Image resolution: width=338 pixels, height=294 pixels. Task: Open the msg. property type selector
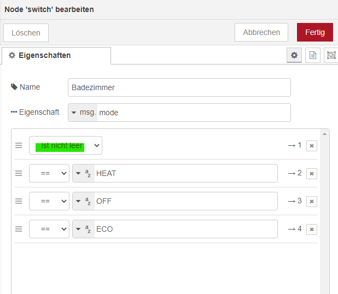point(83,113)
